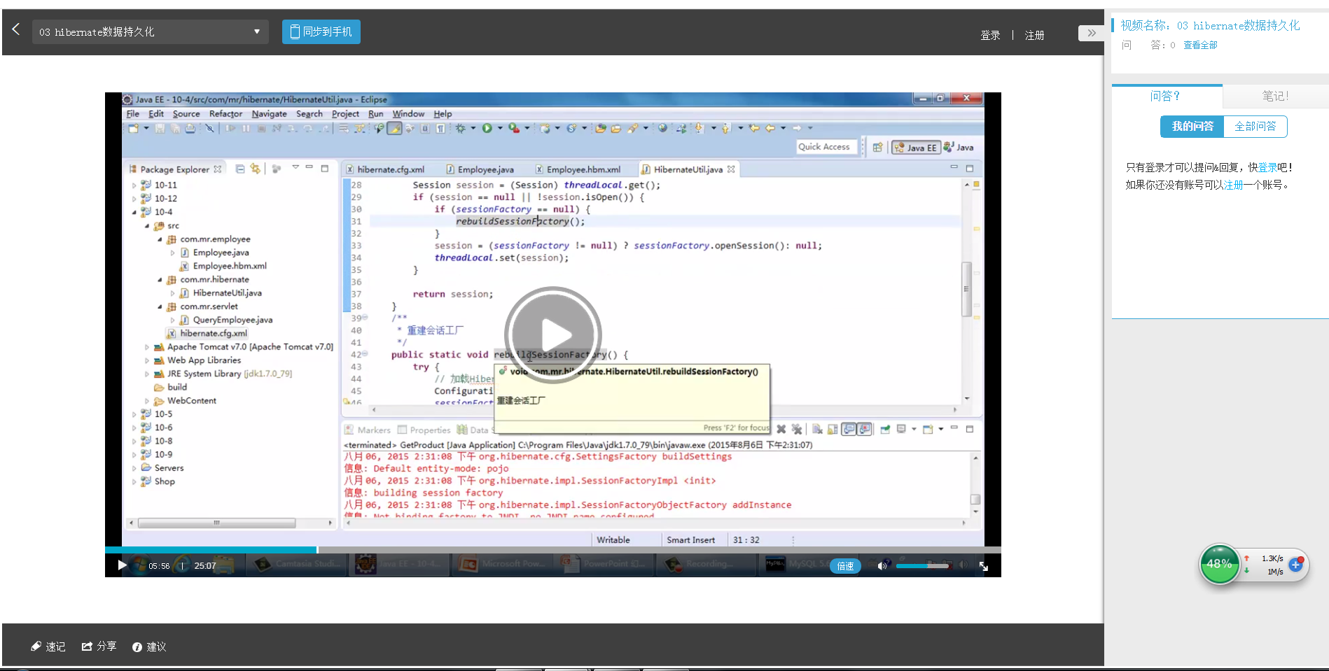Open the Markers view tab
Screen dimensions: 1329x671
click(368, 430)
